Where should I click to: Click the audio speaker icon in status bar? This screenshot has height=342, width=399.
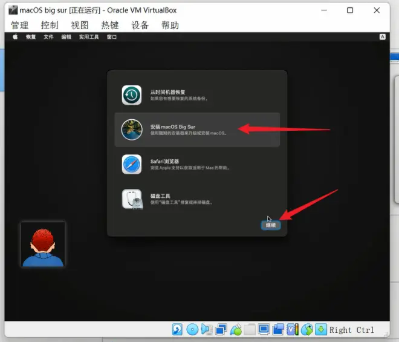[x=207, y=329]
